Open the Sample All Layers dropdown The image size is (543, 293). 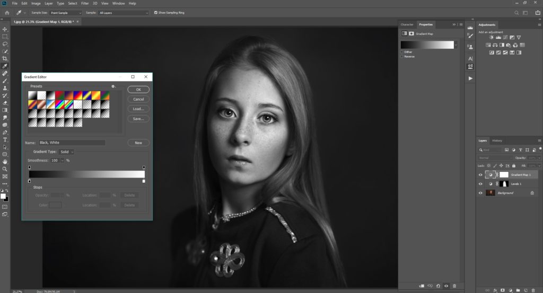[124, 13]
